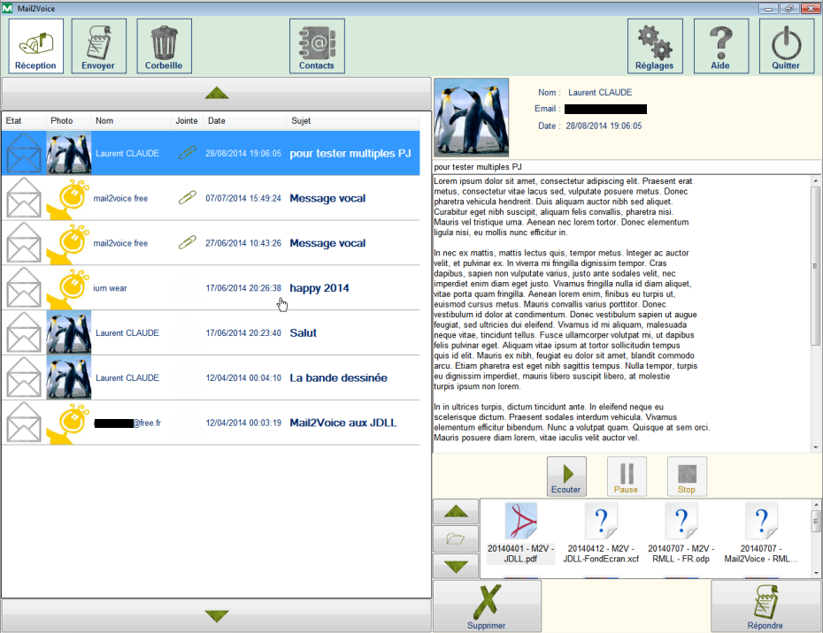This screenshot has width=823, height=633.
Task: Open attachment '20140707 - Mail2Voice - RML...'
Action: coord(761,533)
